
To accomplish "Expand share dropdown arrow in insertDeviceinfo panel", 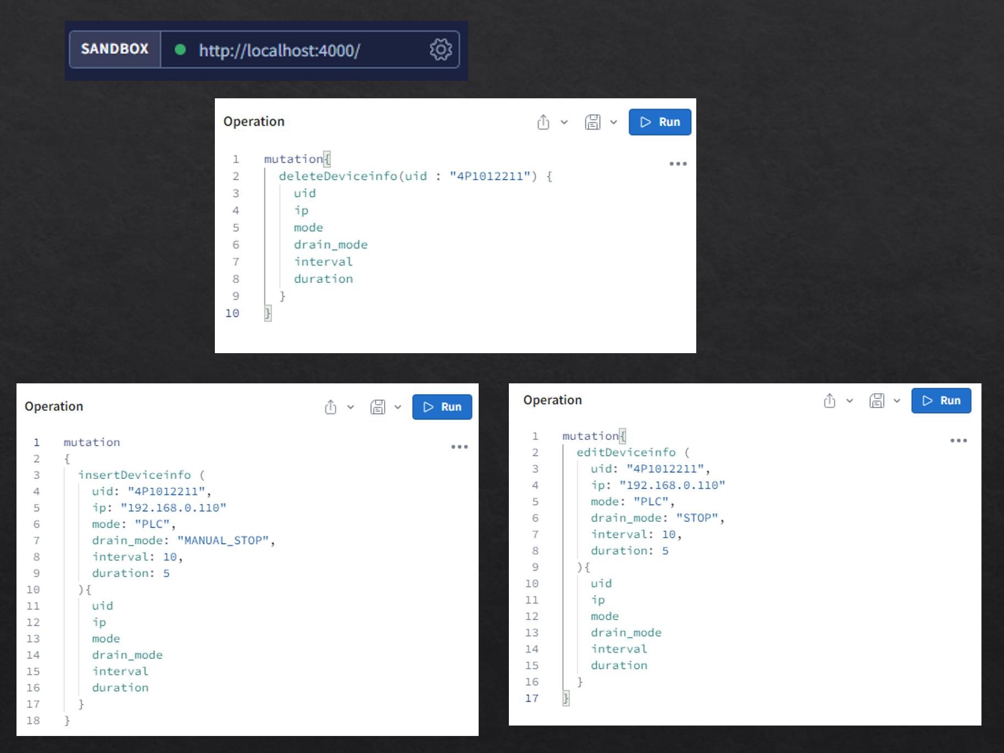I will pyautogui.click(x=351, y=407).
